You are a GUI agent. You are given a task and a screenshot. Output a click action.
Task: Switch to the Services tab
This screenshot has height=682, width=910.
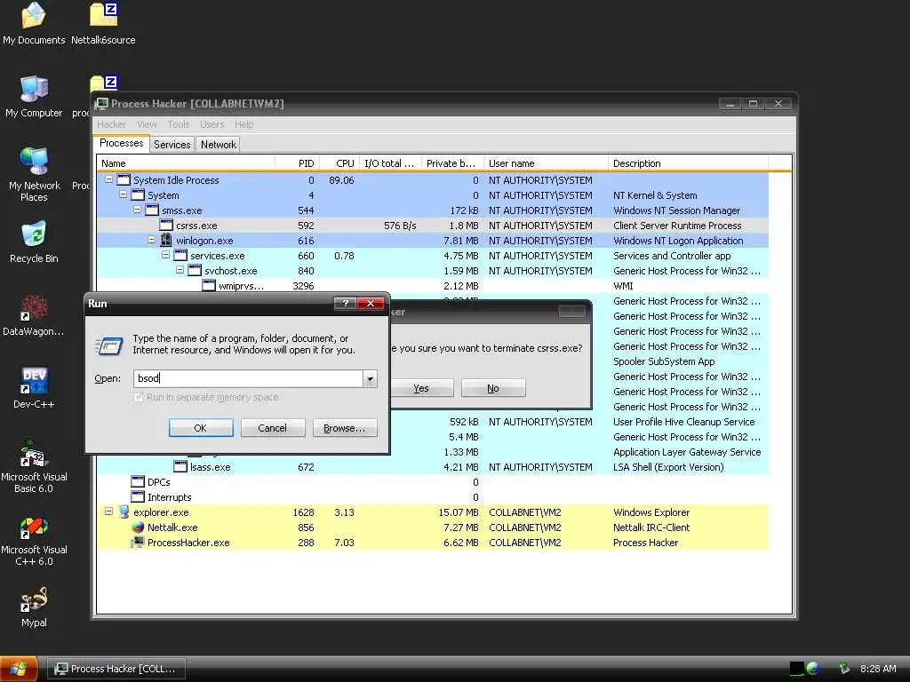pos(172,145)
